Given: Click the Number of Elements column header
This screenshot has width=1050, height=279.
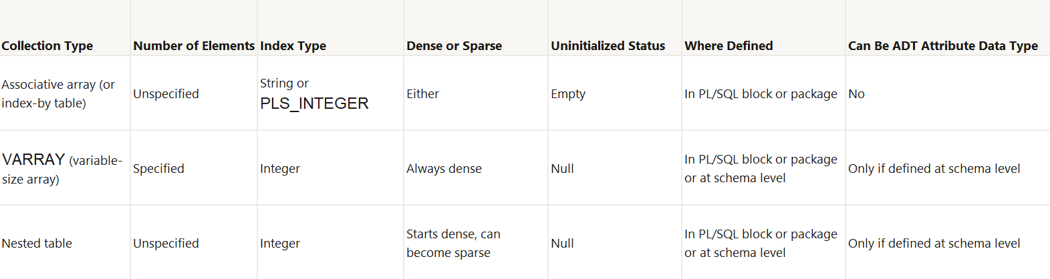Looking at the screenshot, I should pyautogui.click(x=194, y=46).
